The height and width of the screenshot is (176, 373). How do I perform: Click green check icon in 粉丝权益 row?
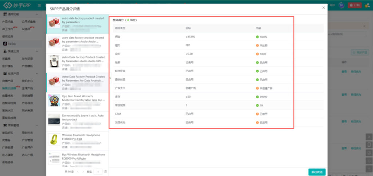[x=257, y=71]
